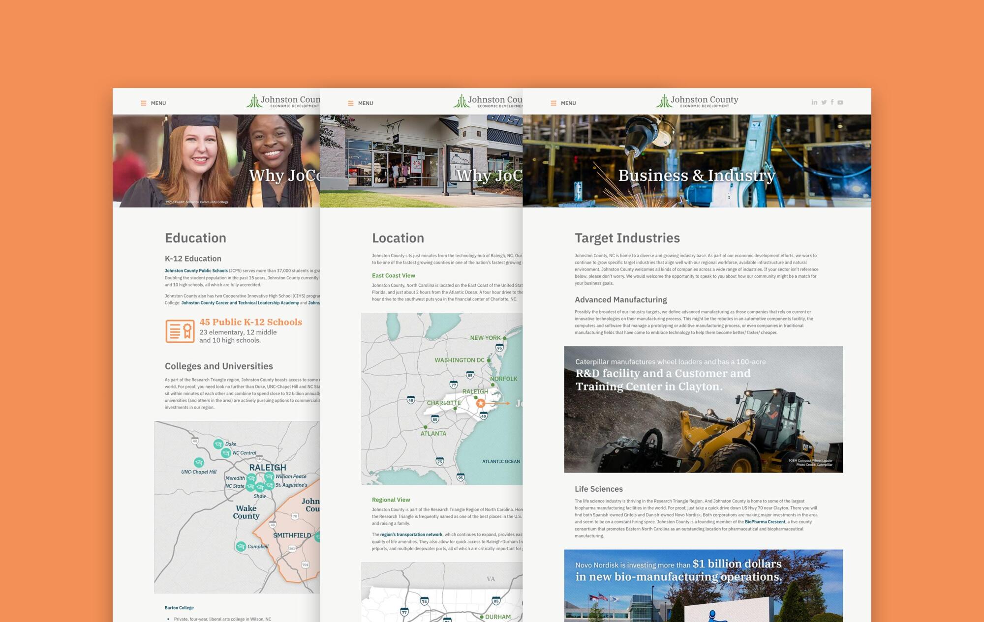Screen dimensions: 984x622
Task: Click the Caterpillar wheel loader image banner
Action: [x=703, y=409]
